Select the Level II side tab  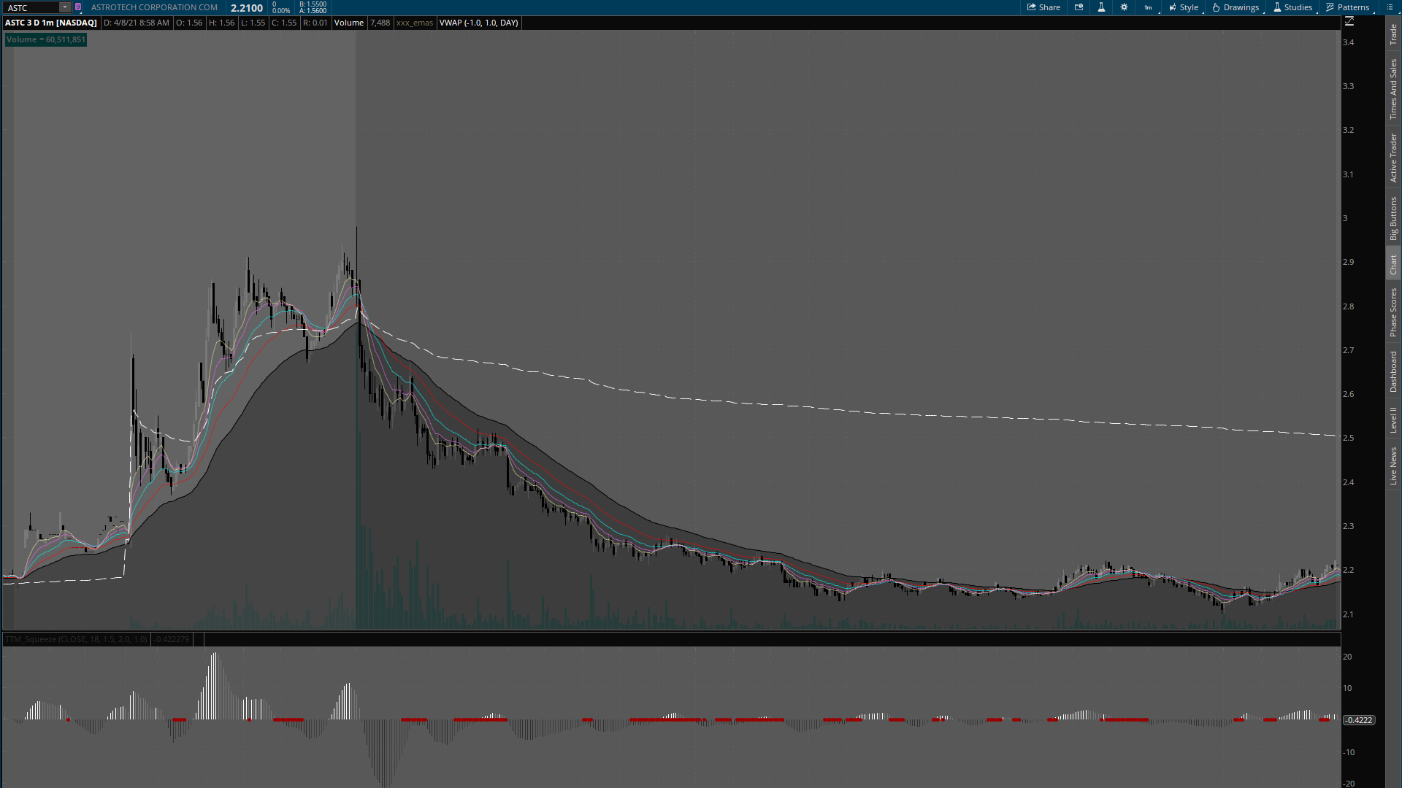click(1393, 420)
